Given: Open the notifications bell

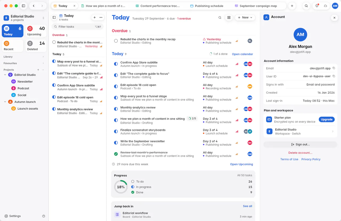Looking at the screenshot, I should coord(317,6).
